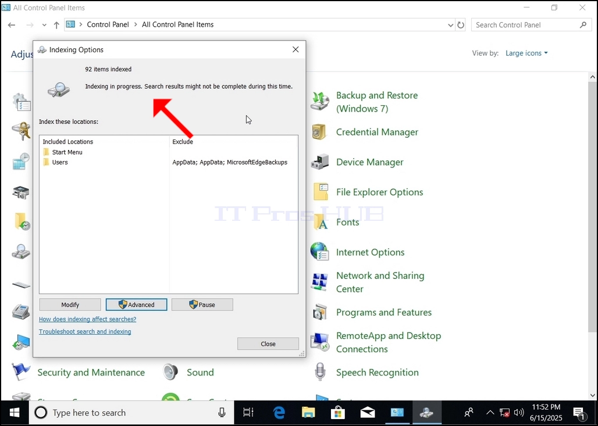Open the Sound speaker icon

(170, 372)
